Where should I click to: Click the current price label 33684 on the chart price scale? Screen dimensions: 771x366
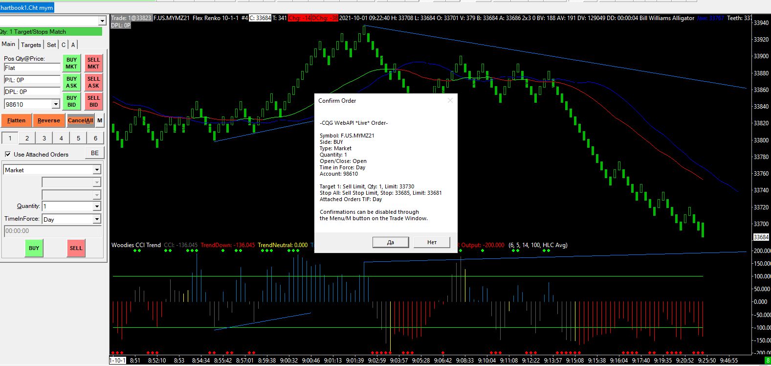(761, 237)
